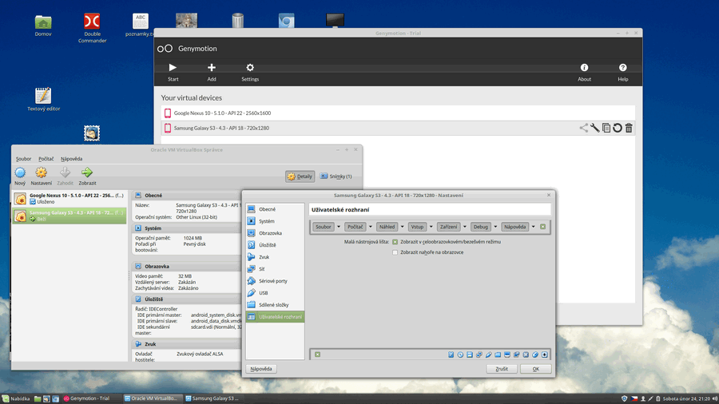Viewport: 719px width, 404px height.
Task: Toggle the menu bar enable checkbox after Nápověda
Action: (543, 227)
